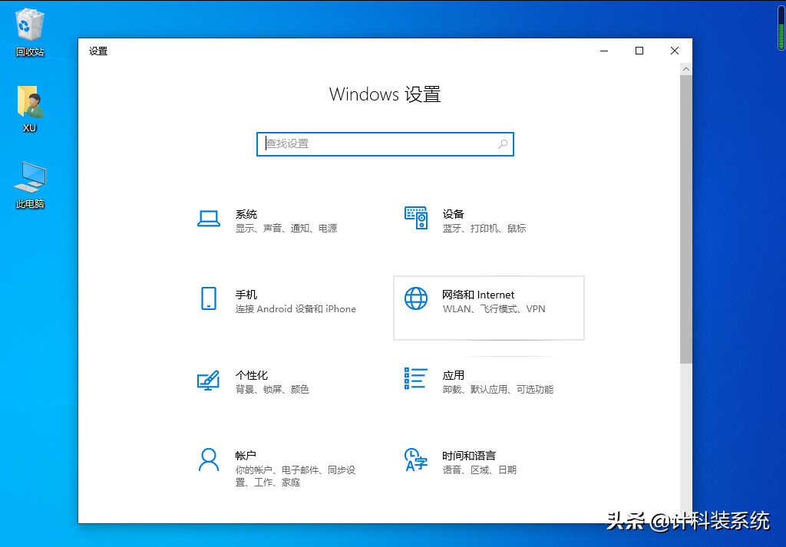Open the 帐户 settings category title
Image resolution: width=786 pixels, height=547 pixels.
point(246,456)
